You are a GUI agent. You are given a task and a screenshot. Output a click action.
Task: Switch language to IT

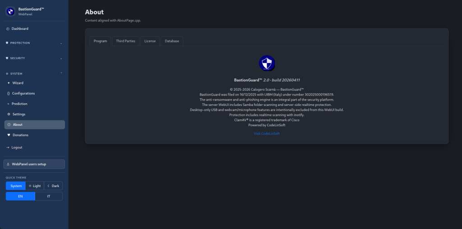(x=49, y=197)
